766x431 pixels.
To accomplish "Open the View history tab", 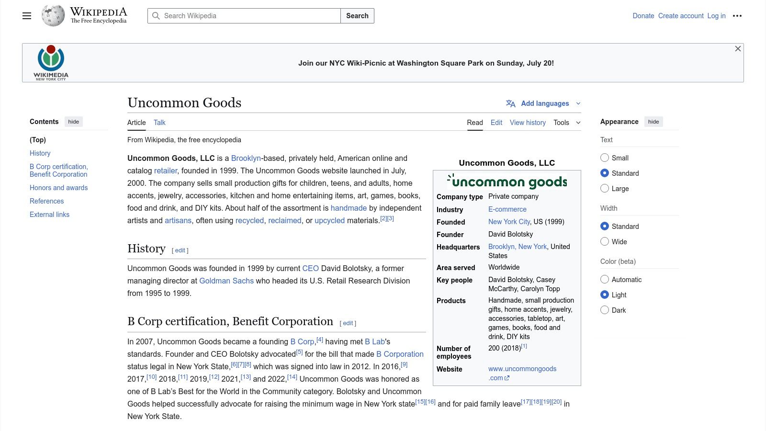I will point(528,123).
